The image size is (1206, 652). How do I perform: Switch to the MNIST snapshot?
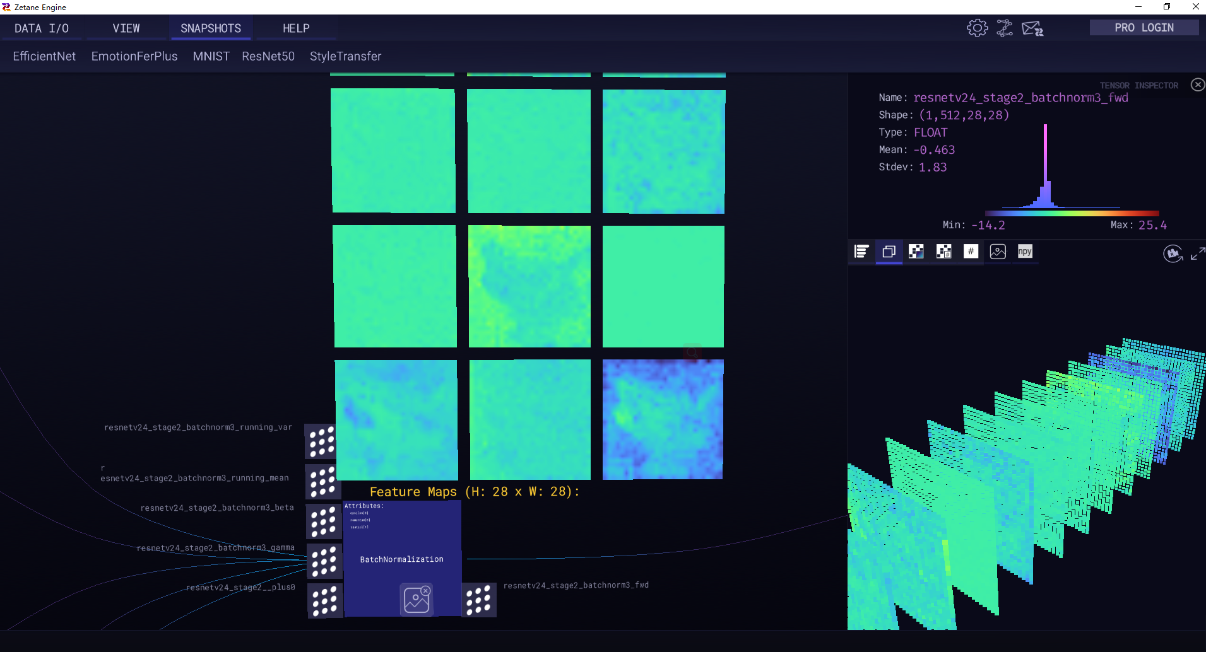(x=211, y=56)
